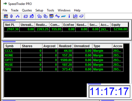Click the clock display showing 11:17:17
This screenshot has height=101, width=132.
click(x=109, y=92)
